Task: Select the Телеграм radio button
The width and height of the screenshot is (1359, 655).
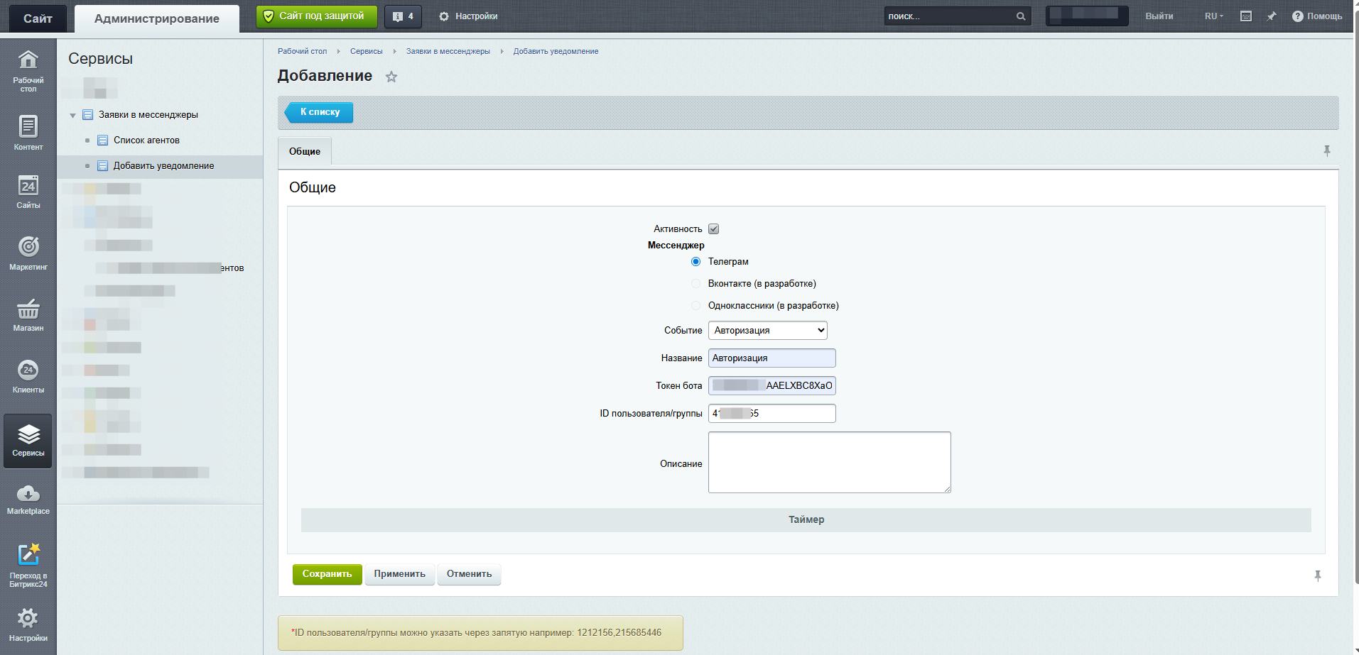Action: click(x=696, y=262)
